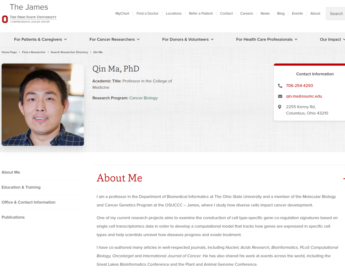Open Find a Researcher breadcrumb
345x274 pixels.
pyautogui.click(x=34, y=52)
